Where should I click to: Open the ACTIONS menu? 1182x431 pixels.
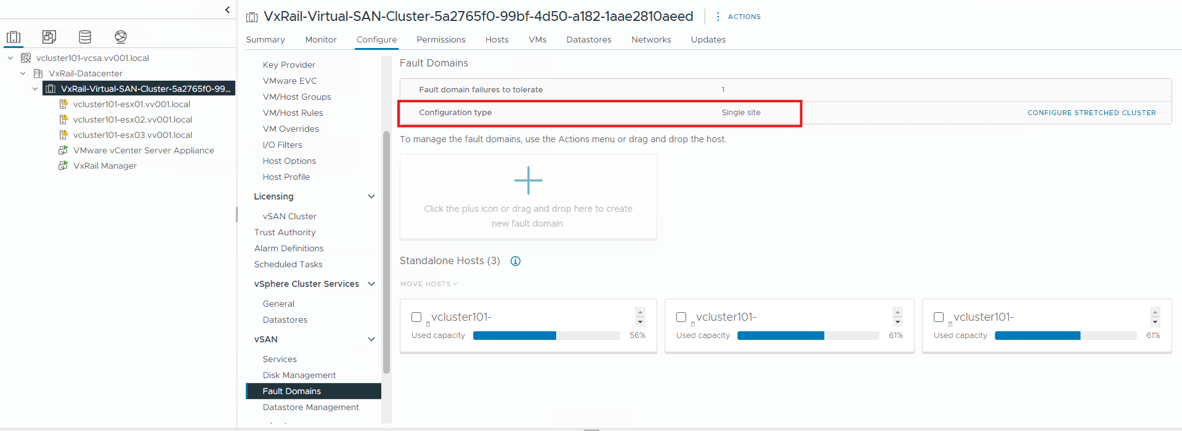pos(744,17)
